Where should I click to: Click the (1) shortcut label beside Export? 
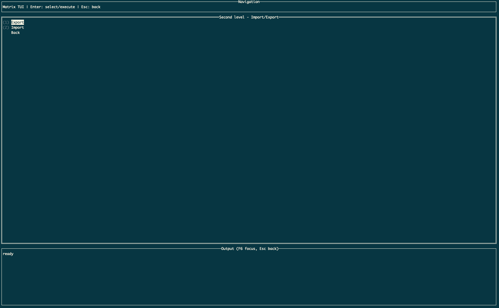point(6,22)
